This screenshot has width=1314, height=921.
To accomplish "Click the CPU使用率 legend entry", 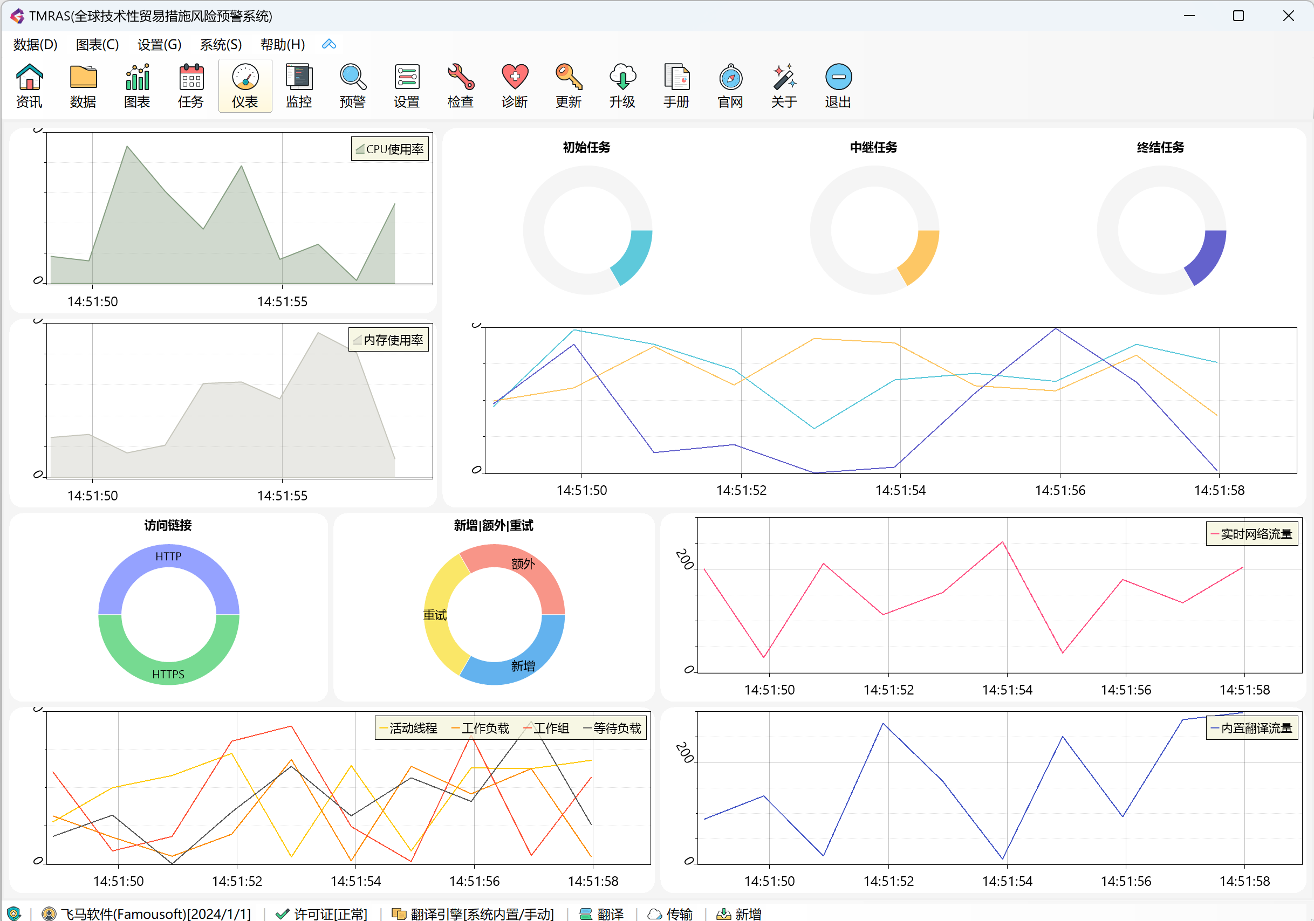I will pyautogui.click(x=390, y=149).
